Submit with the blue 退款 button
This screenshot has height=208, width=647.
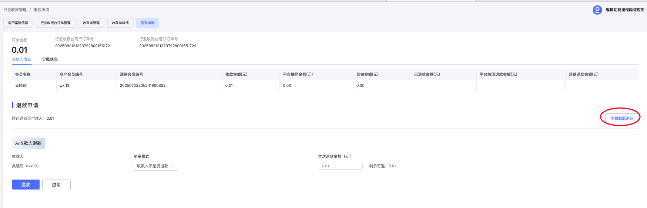pyautogui.click(x=26, y=185)
